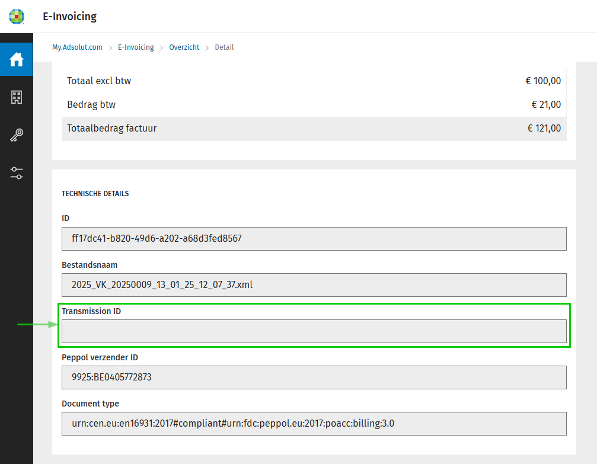597x464 pixels.
Task: Go to Home in the sidebar
Action: pyautogui.click(x=17, y=59)
